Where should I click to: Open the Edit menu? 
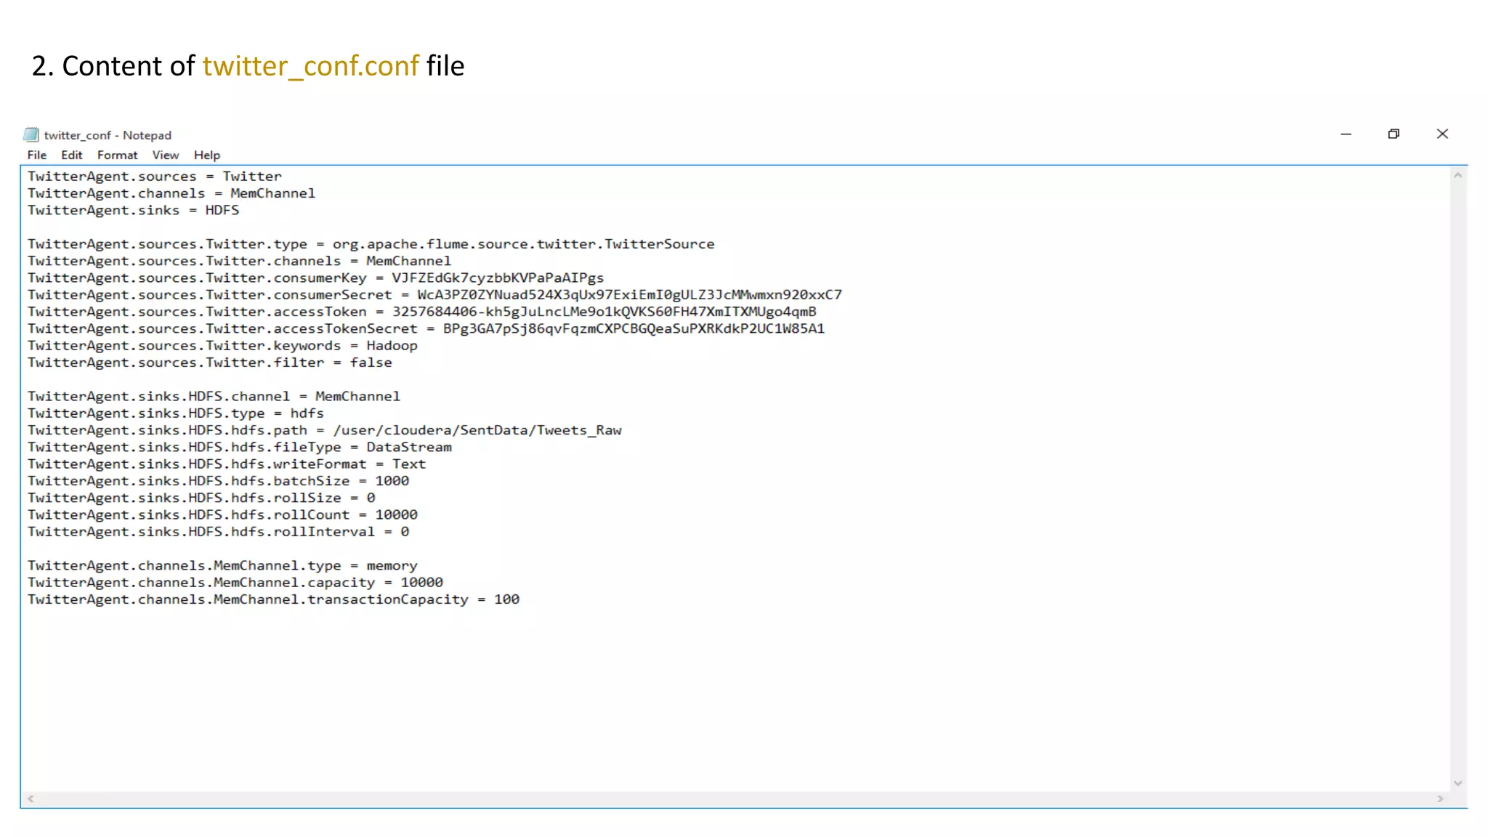pyautogui.click(x=71, y=155)
